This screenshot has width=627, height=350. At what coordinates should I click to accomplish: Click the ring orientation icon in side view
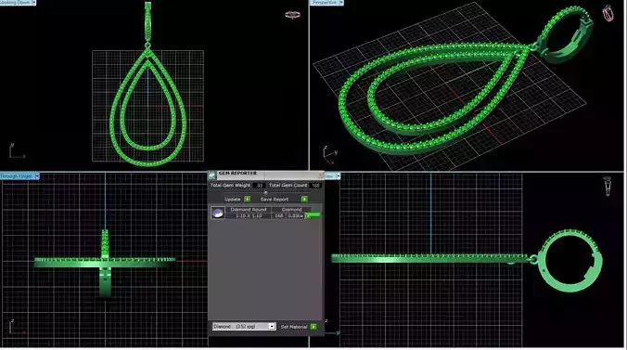click(608, 187)
